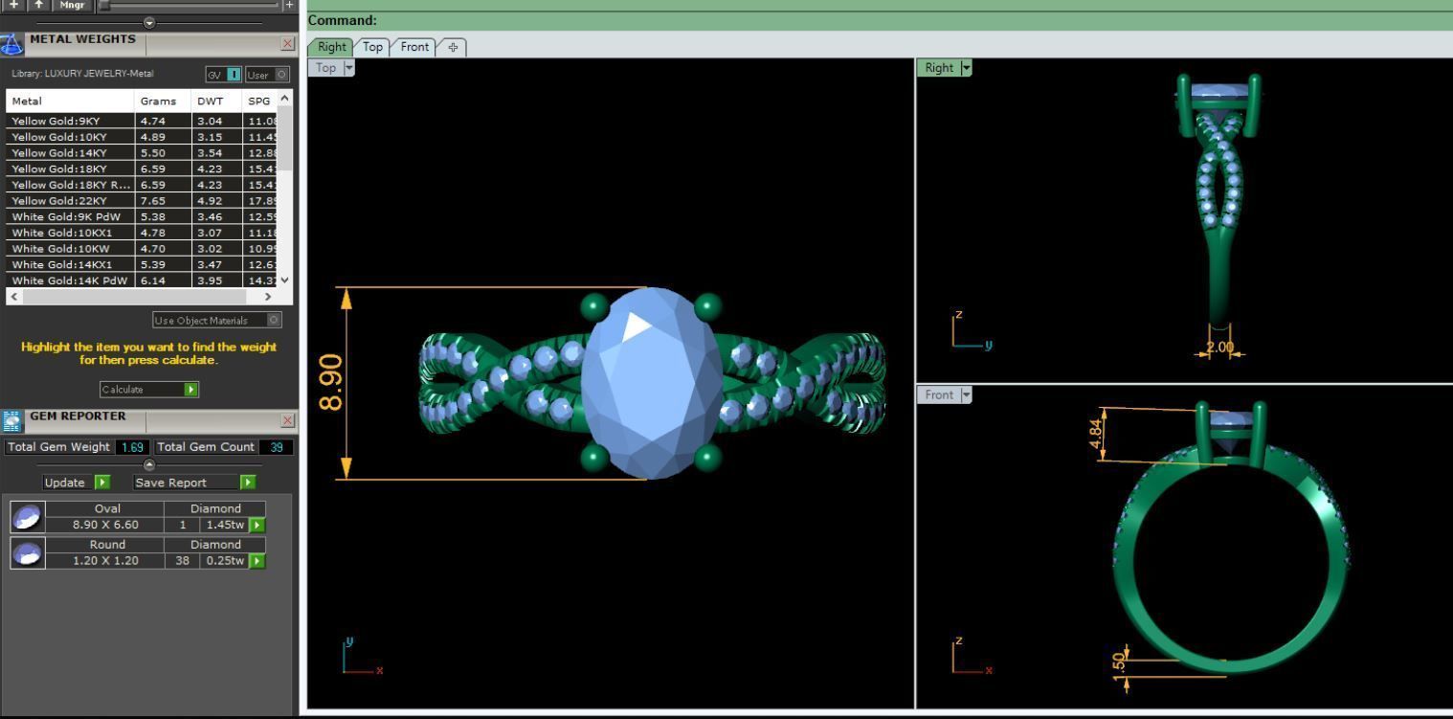Click the 4.84 dimension label in Front view

click(x=1095, y=435)
